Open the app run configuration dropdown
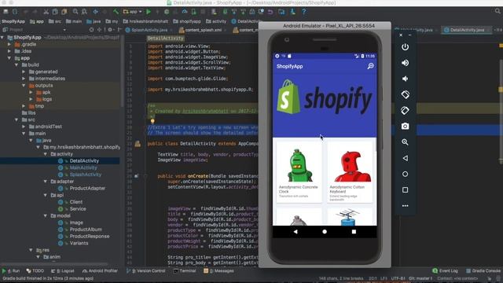This screenshot has height=283, width=503. pyautogui.click(x=132, y=12)
